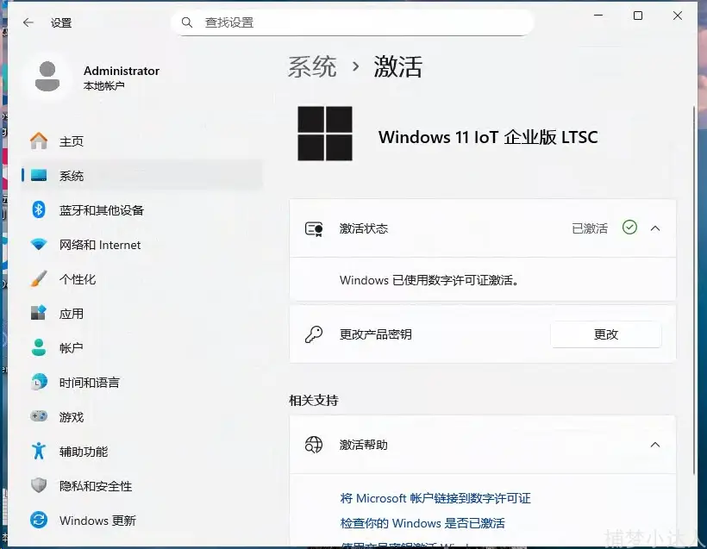This screenshot has height=549, width=707.
Task: Select 系统 in the navigation sidebar
Action: point(72,176)
